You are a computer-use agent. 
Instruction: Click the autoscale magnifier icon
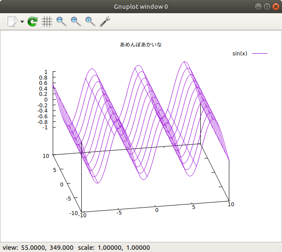coord(90,22)
